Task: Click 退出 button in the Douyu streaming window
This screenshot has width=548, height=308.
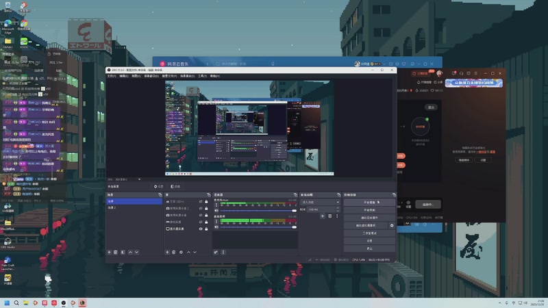Action: (431, 107)
